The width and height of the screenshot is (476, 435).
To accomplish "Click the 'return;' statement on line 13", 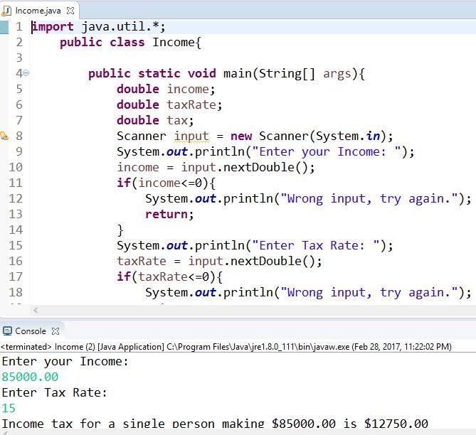I will 169,214.
